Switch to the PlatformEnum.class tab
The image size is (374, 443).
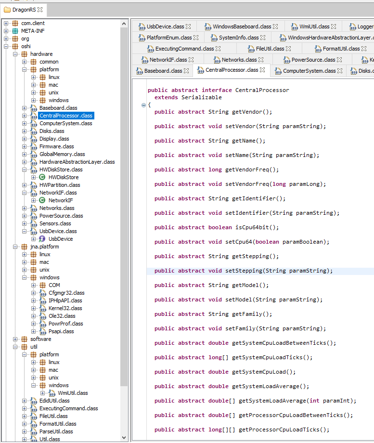click(169, 38)
